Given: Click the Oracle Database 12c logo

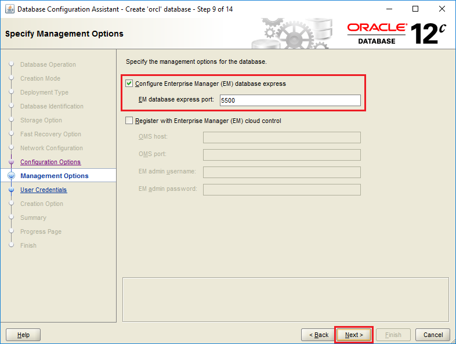Looking at the screenshot, I should pos(396,34).
